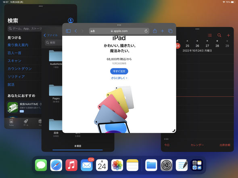238x178 pixels.
Task: Open Safari window multitasking dots menu
Action: [x=119, y=25]
